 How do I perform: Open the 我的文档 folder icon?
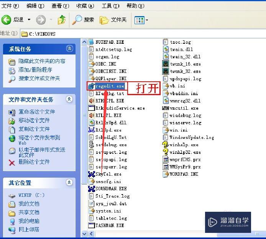12,204
